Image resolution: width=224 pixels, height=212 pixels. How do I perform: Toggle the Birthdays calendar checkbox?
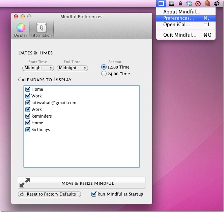pyautogui.click(x=28, y=129)
